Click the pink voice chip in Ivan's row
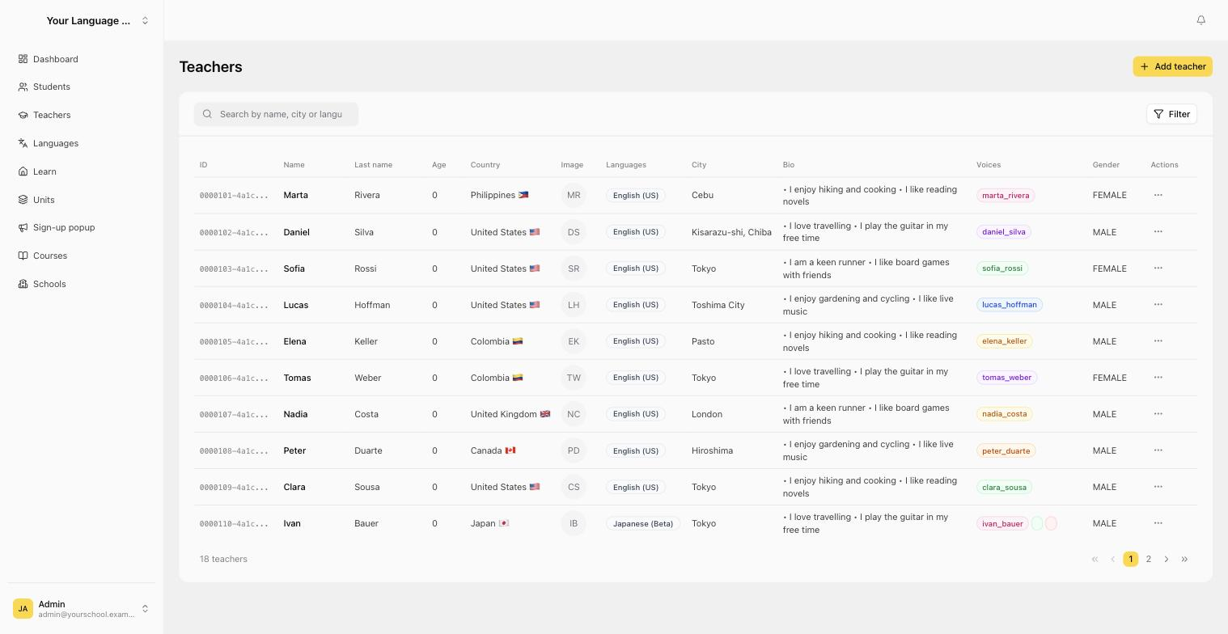1228x634 pixels. tap(1051, 523)
